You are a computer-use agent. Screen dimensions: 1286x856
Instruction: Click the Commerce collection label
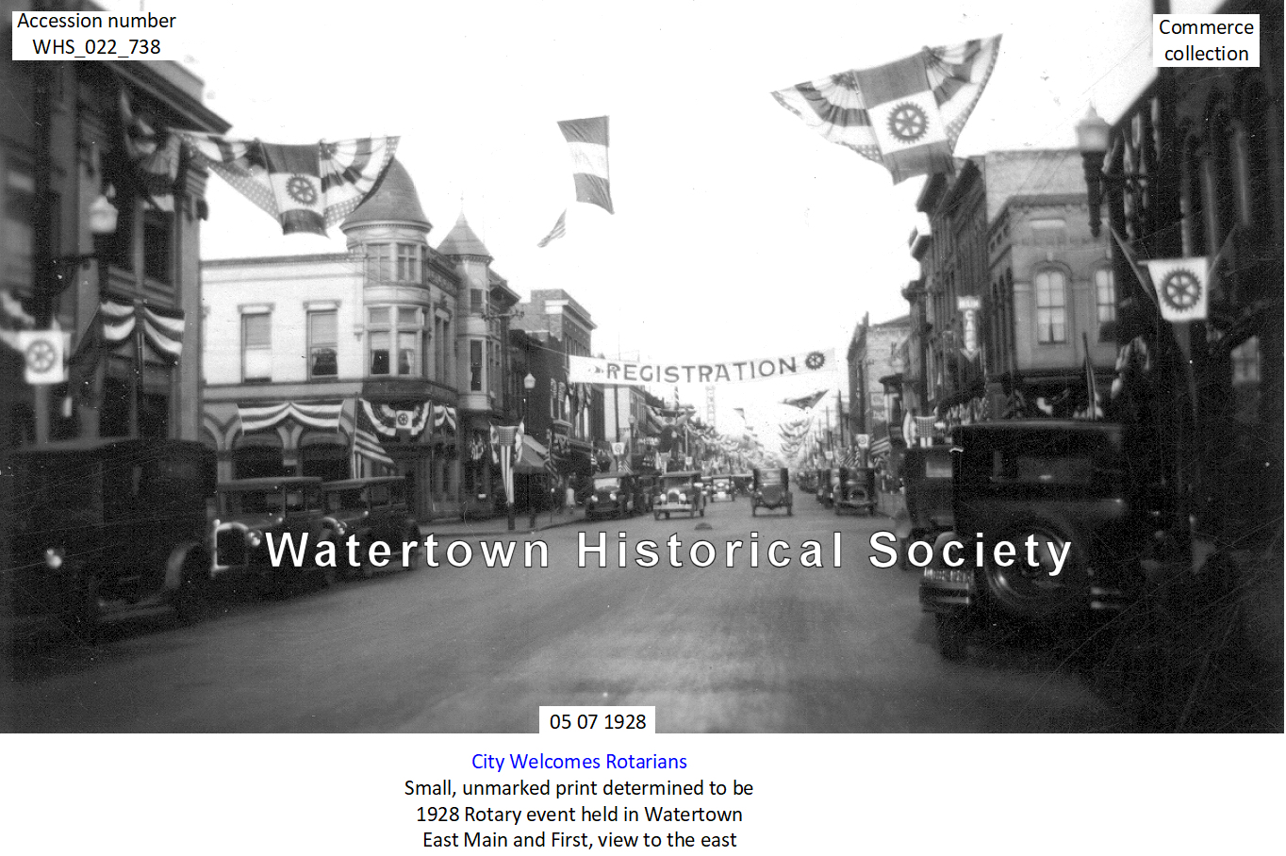(1206, 41)
